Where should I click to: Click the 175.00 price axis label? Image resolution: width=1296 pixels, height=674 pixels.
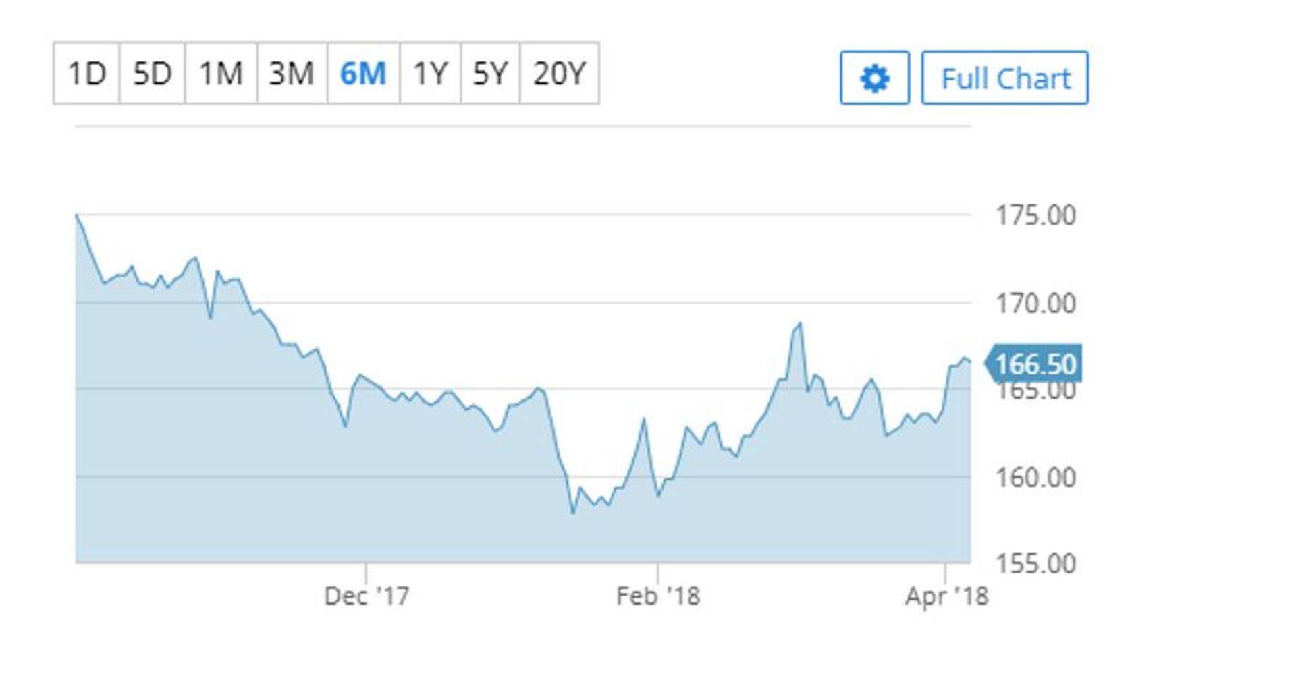(1035, 216)
